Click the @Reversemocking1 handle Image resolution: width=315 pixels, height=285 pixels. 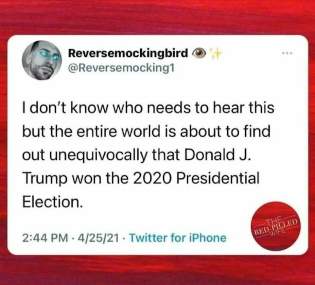coord(122,69)
